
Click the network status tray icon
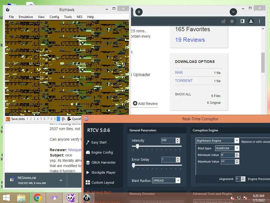point(239,198)
